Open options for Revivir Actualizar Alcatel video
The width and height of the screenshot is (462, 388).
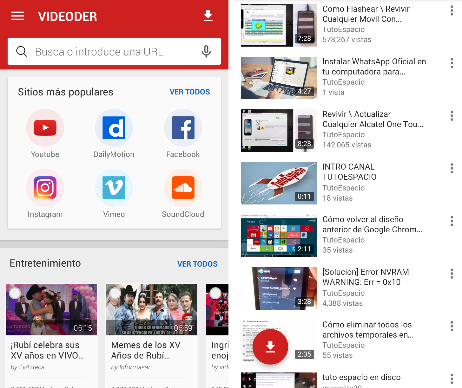pos(452,116)
